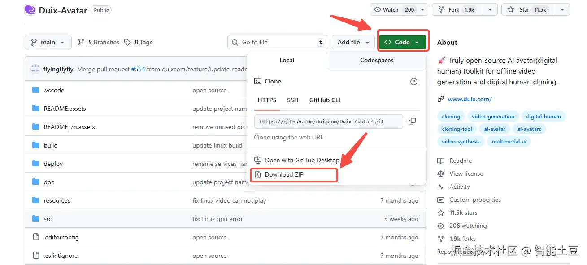Open the Duix-Avatar repository title link

63,10
